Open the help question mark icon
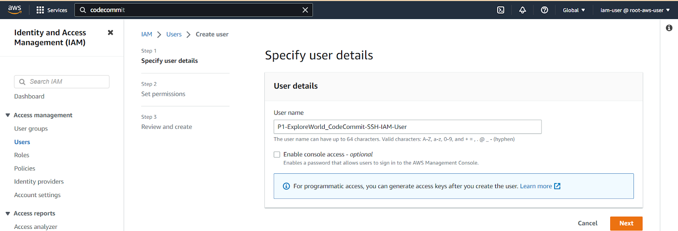 pos(545,10)
